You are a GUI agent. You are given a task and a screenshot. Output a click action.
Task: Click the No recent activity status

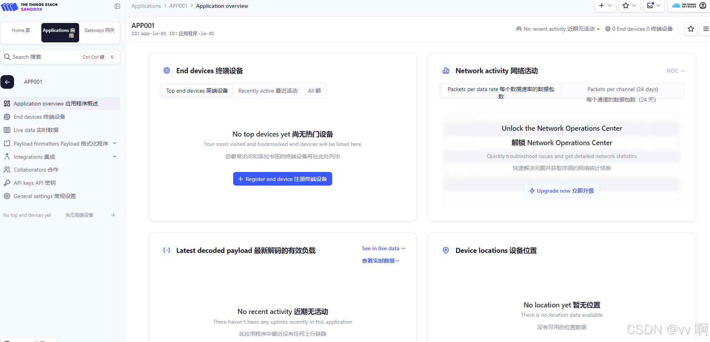pos(558,29)
